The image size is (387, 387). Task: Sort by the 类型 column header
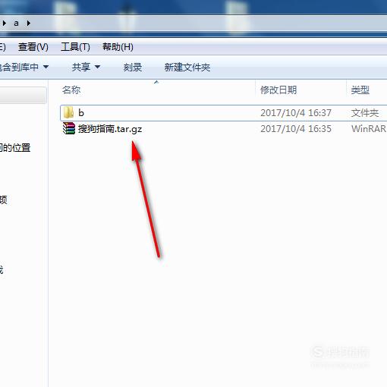pos(360,90)
